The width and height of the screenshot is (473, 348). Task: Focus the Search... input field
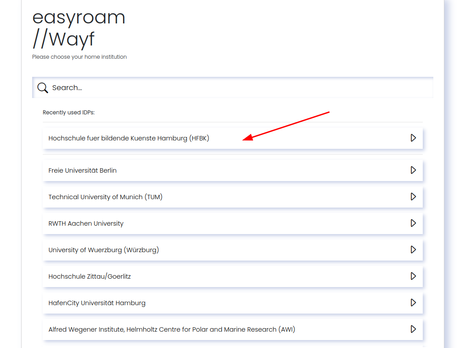click(x=233, y=87)
